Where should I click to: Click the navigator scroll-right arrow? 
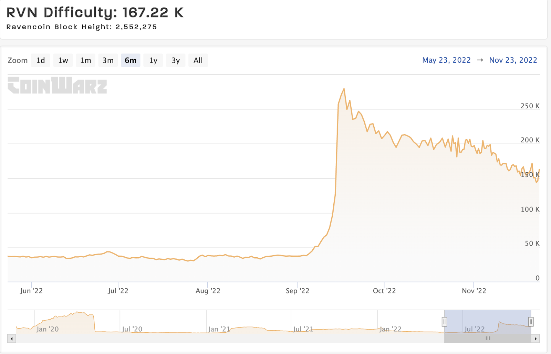[x=536, y=339]
